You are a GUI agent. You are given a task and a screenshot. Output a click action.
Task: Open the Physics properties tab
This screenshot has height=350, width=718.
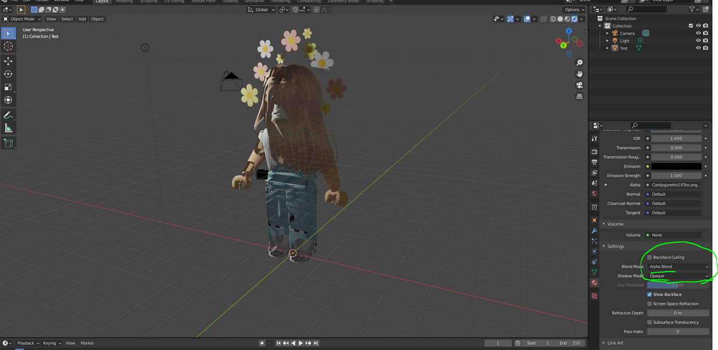point(594,251)
